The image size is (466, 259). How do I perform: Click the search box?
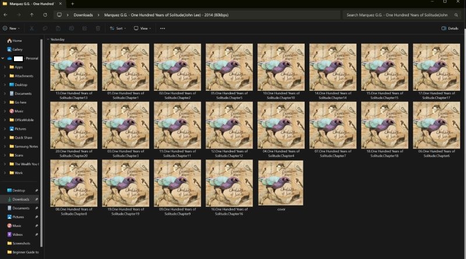(402, 15)
